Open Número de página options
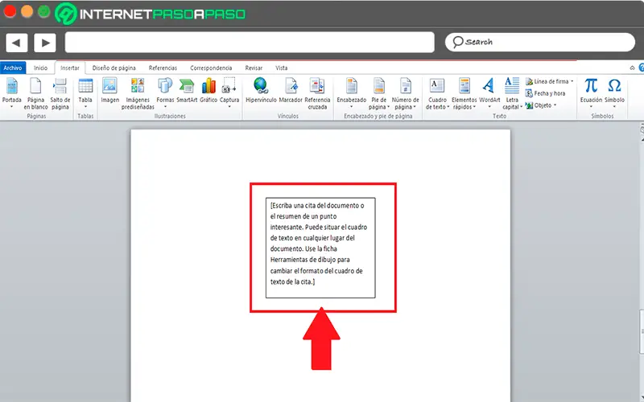Viewport: 644px width, 402px height. pos(406,93)
